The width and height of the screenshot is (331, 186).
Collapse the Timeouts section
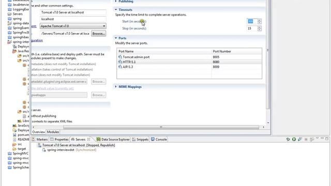116,9
